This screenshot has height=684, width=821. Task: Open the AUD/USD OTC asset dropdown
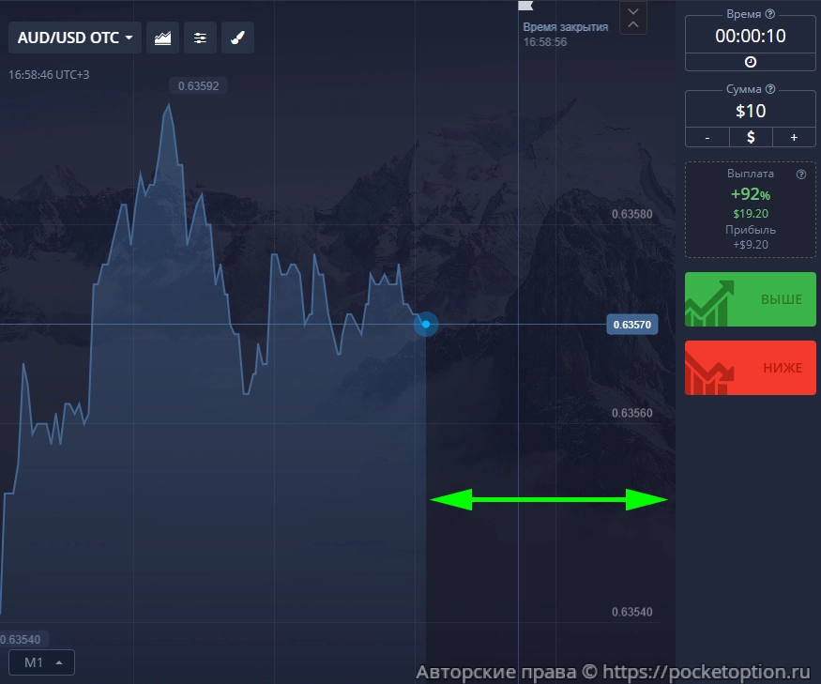point(74,38)
